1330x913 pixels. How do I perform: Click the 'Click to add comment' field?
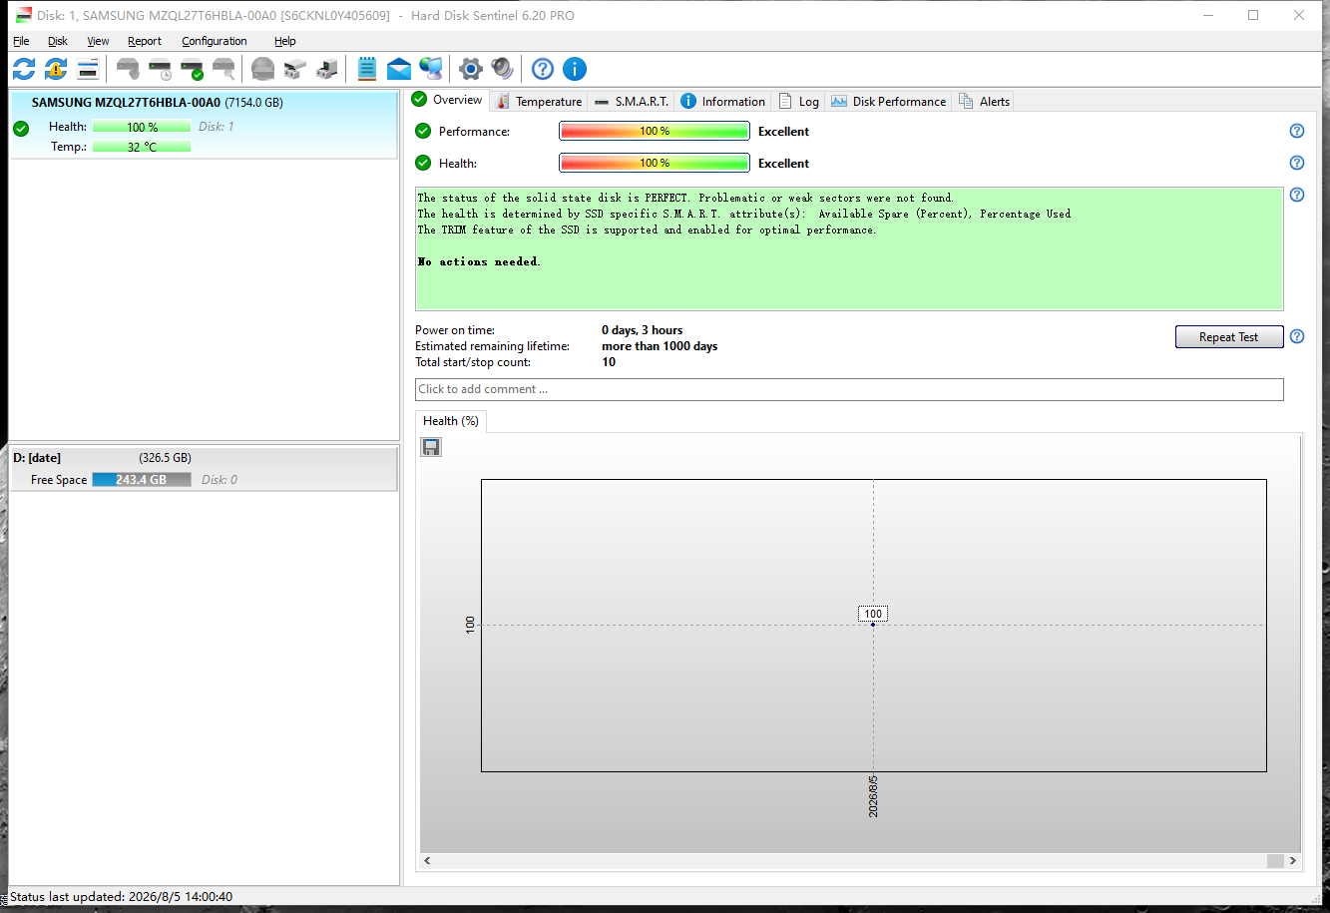(849, 389)
